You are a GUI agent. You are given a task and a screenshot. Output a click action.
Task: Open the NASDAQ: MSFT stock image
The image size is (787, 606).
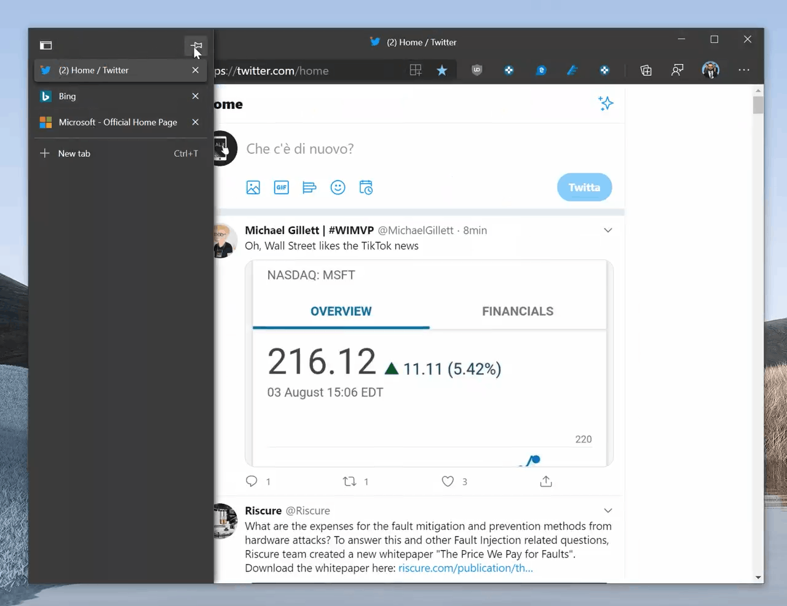click(x=429, y=363)
